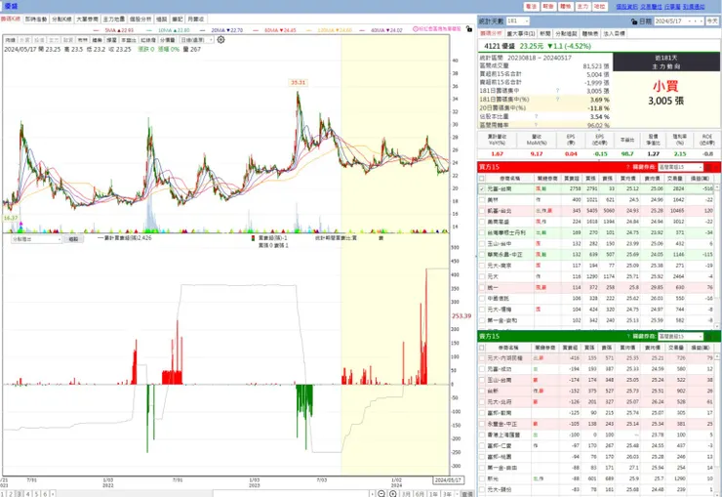Switch to the 即時走勢 tab
The height and width of the screenshot is (497, 722).
tap(36, 19)
